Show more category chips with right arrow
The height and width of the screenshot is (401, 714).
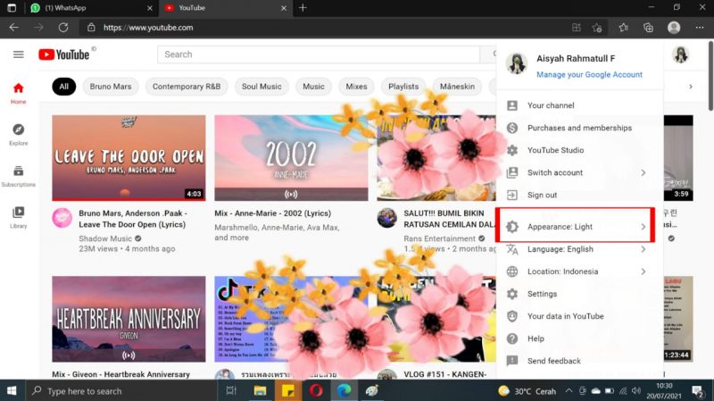point(691,86)
